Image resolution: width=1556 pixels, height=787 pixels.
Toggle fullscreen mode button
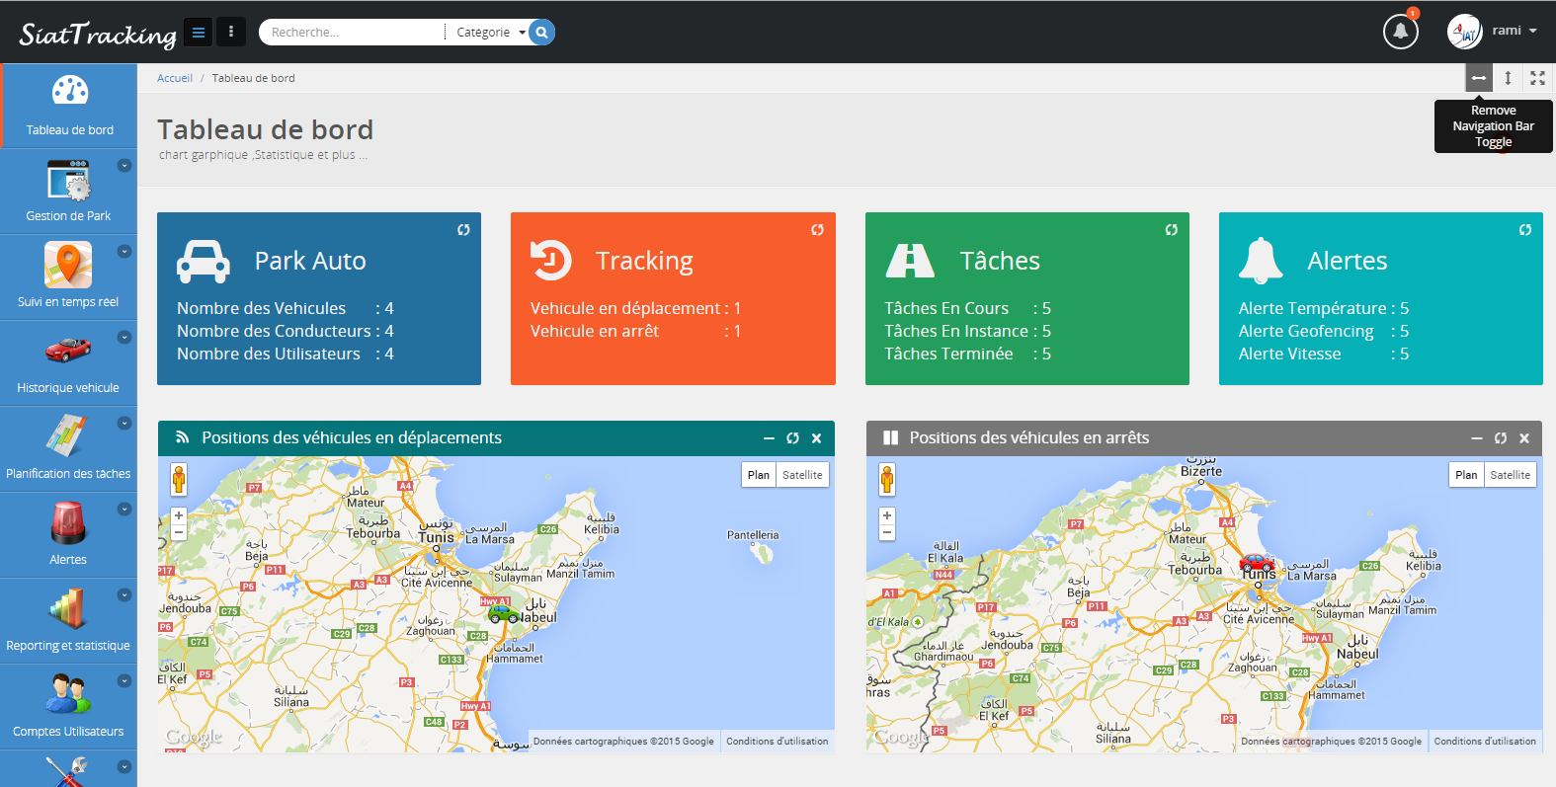[1537, 78]
